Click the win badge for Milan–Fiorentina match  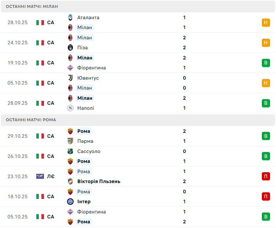click(x=266, y=63)
